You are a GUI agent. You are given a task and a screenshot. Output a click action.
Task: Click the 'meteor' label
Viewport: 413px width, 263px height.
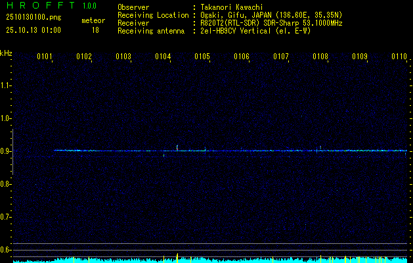tap(93, 20)
